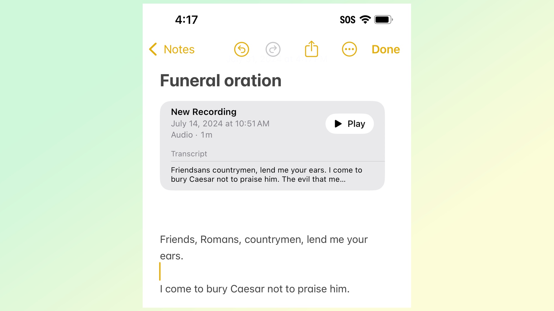554x311 pixels.
Task: Tap Notes to go back
Action: tap(172, 49)
